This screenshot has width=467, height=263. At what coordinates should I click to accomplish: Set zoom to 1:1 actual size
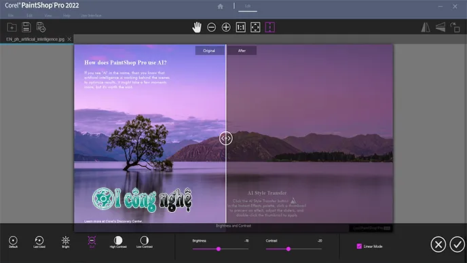point(241,27)
